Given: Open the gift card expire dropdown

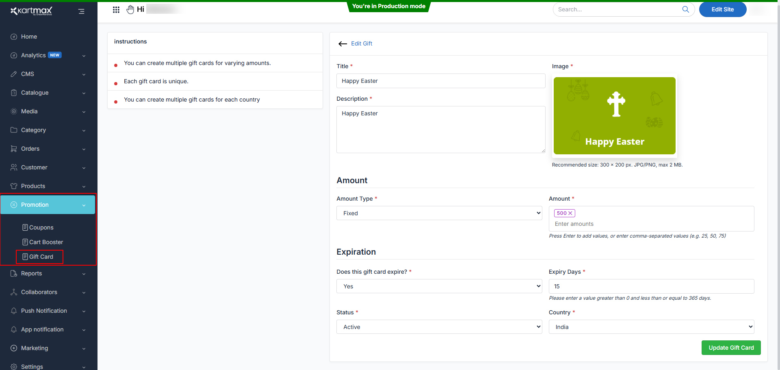Looking at the screenshot, I should pos(439,286).
